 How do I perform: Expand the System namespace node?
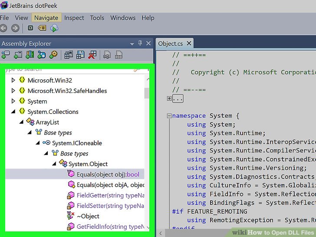(13, 101)
